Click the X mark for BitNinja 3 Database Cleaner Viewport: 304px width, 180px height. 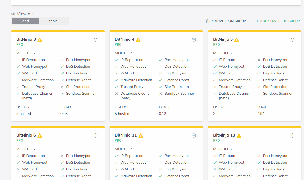tap(18, 94)
